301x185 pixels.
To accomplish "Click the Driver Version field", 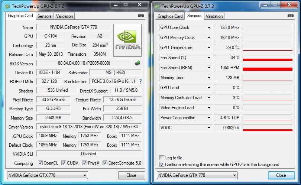I will click(89, 127).
